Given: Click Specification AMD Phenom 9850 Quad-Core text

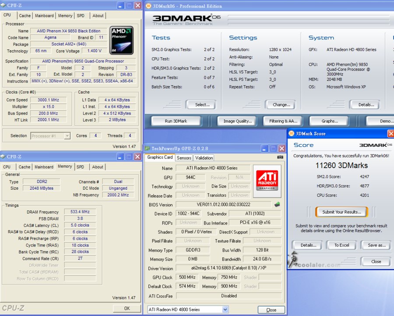Looking at the screenshot, I should [x=83, y=61].
